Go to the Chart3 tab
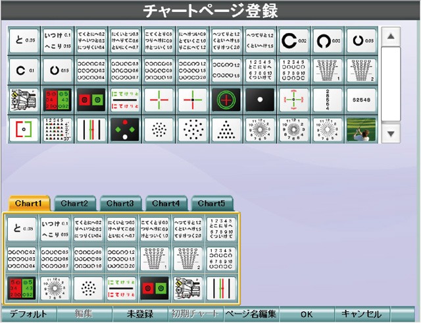The width and height of the screenshot is (421, 323). pos(120,203)
